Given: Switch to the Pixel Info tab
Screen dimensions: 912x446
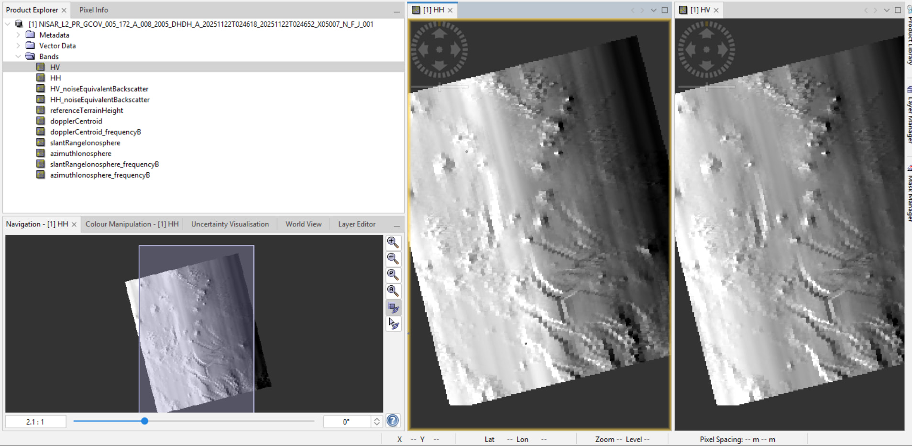Looking at the screenshot, I should [x=94, y=10].
